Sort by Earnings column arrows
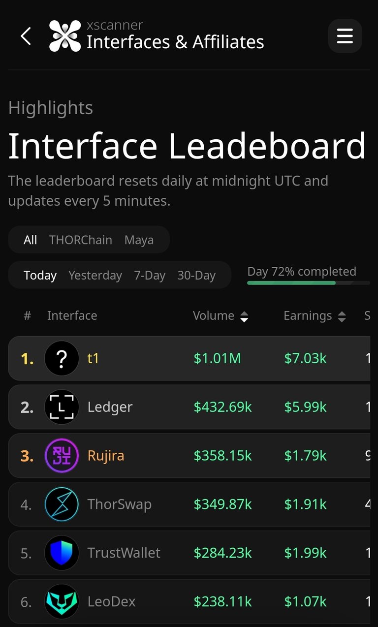This screenshot has width=378, height=627. [342, 316]
